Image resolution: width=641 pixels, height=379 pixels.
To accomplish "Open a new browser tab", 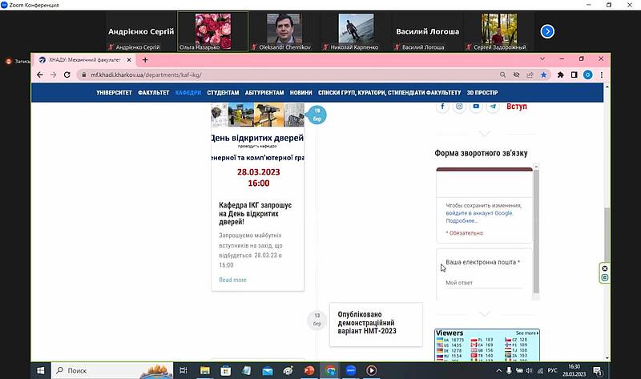I will (145, 60).
